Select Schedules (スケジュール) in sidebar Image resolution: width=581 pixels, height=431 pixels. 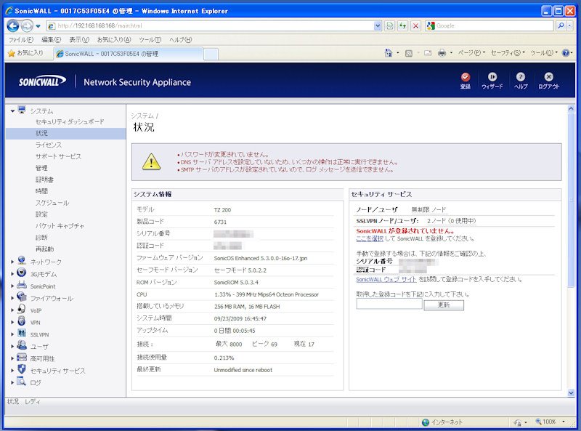(52, 203)
